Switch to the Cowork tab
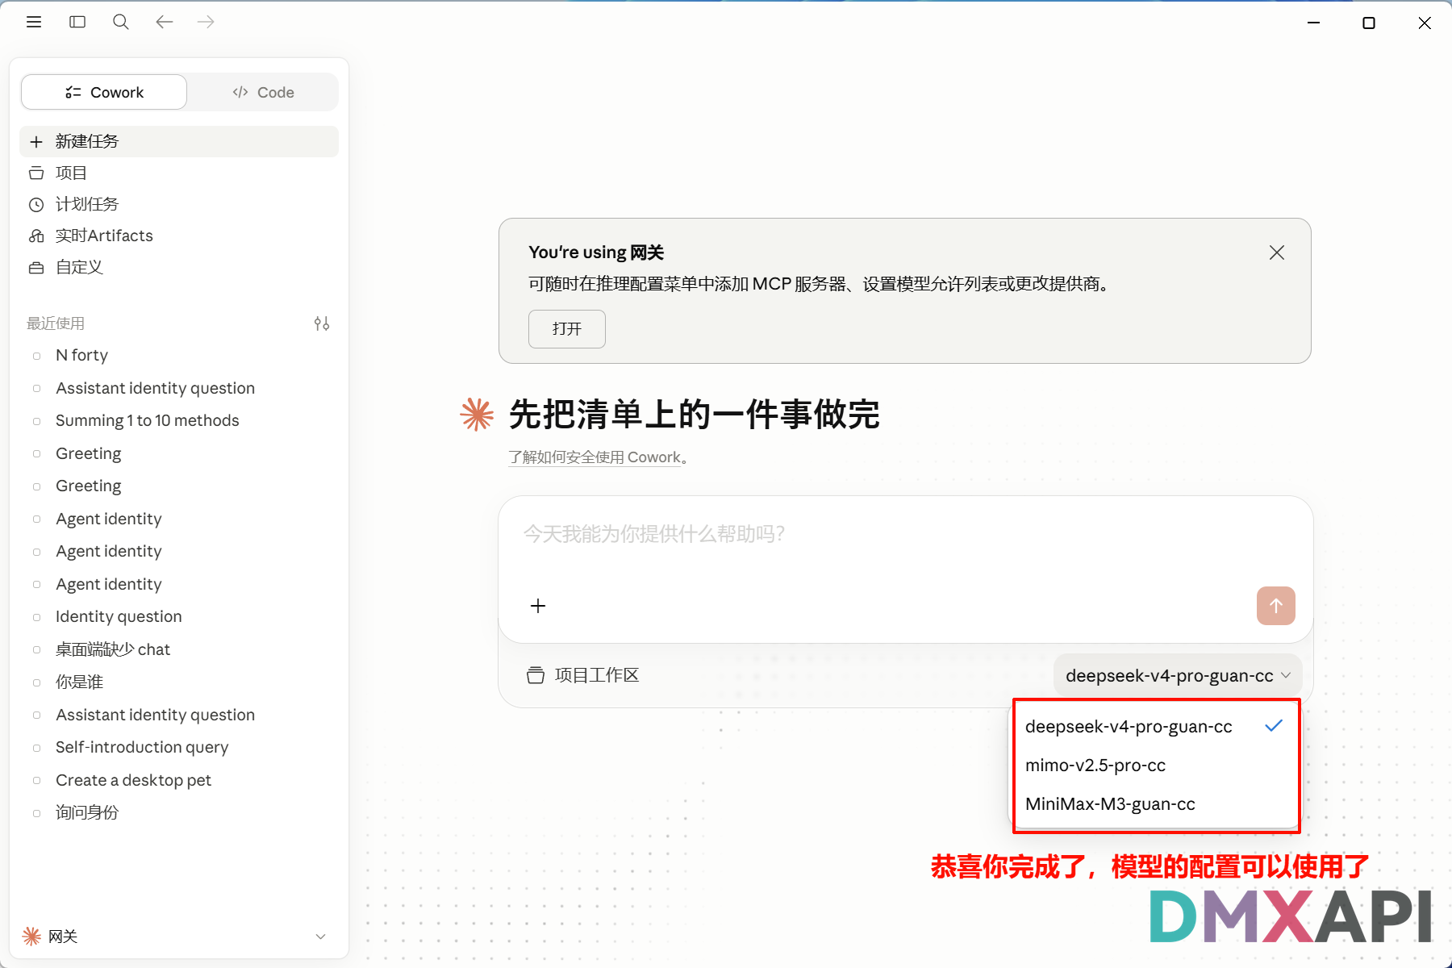This screenshot has height=968, width=1452. click(104, 92)
